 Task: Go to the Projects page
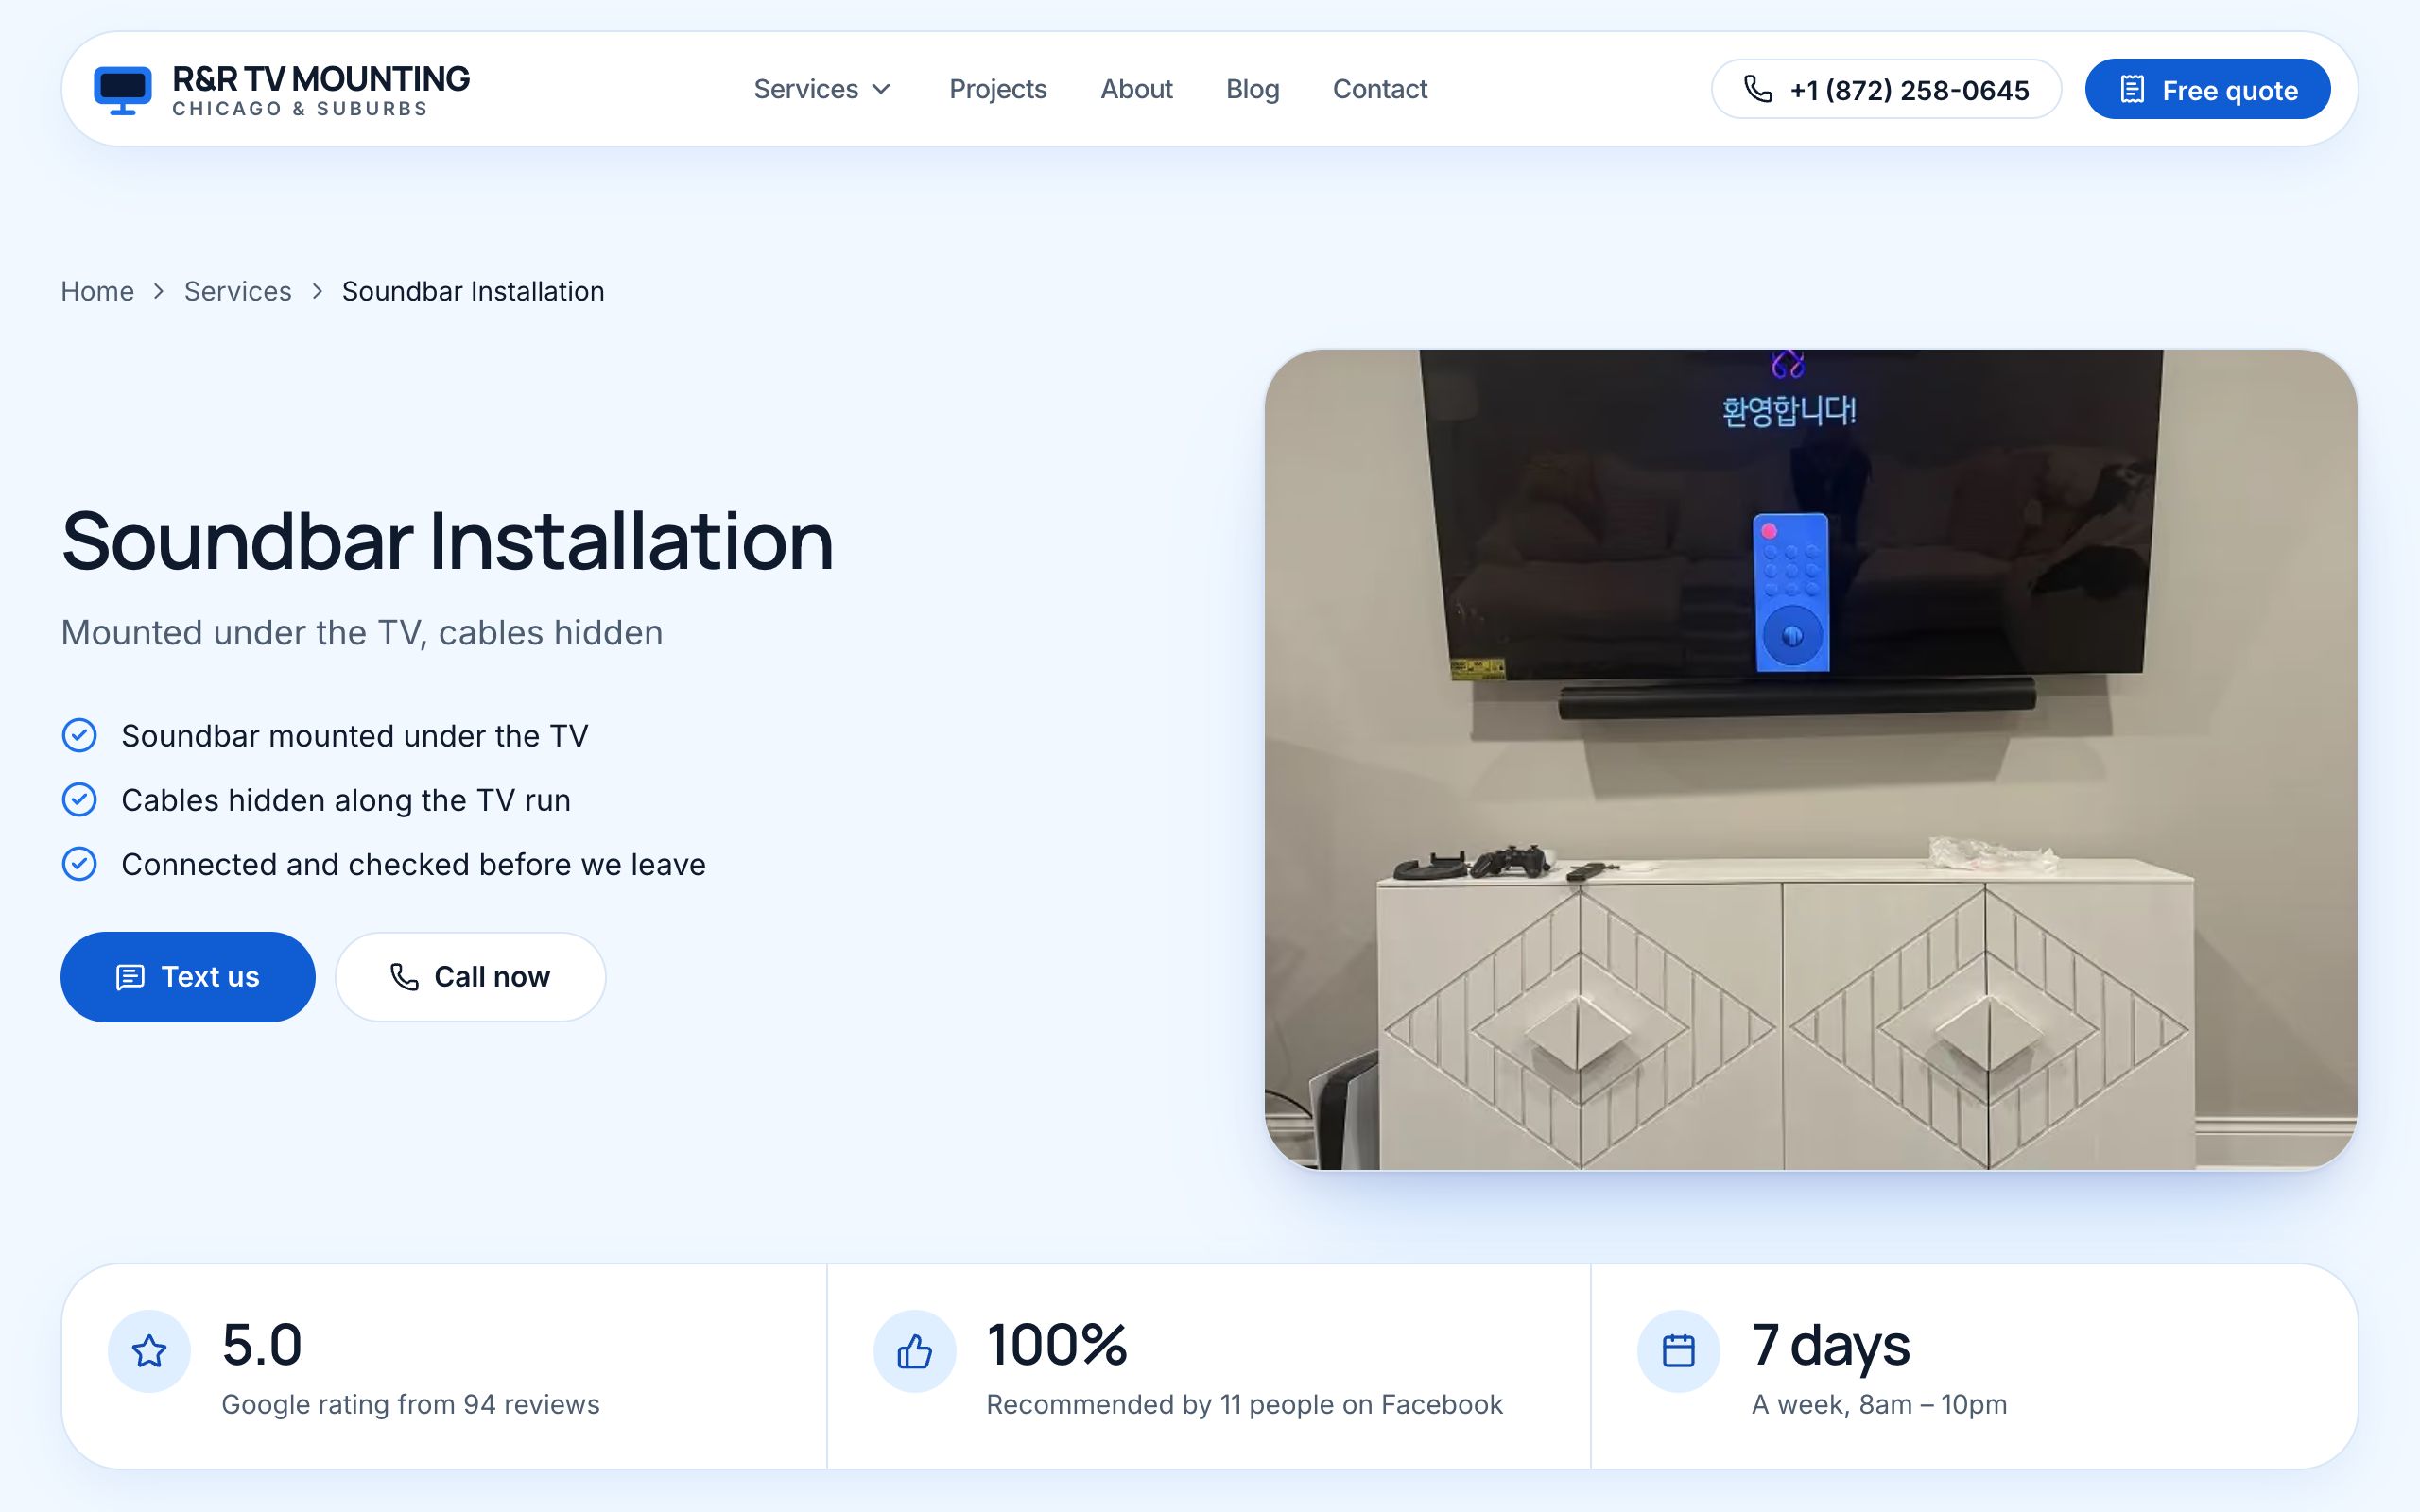(x=997, y=89)
